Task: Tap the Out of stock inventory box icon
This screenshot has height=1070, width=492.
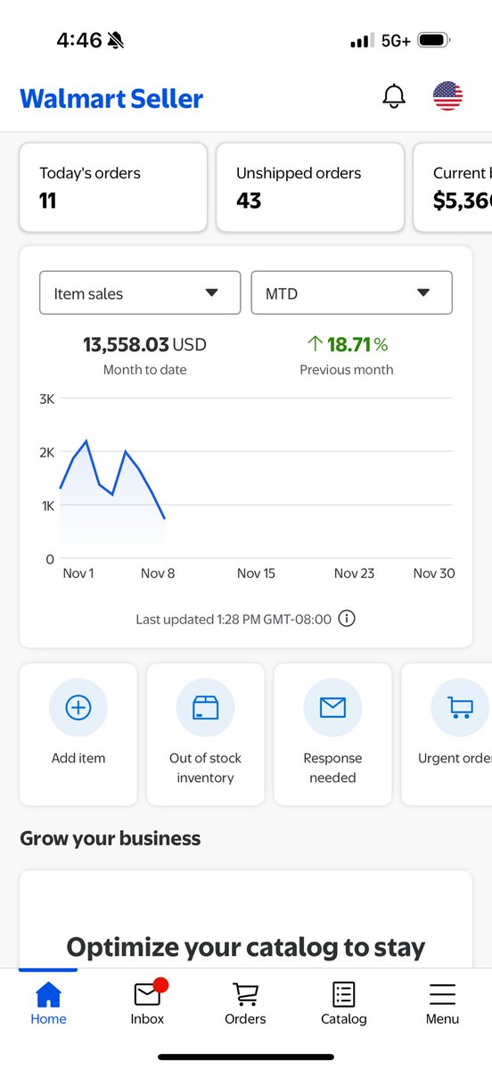Action: tap(206, 707)
